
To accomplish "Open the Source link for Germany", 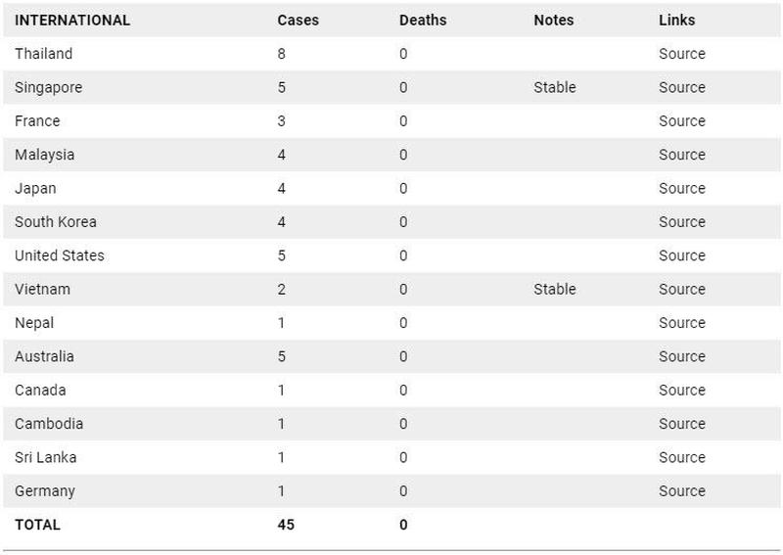I will click(681, 491).
